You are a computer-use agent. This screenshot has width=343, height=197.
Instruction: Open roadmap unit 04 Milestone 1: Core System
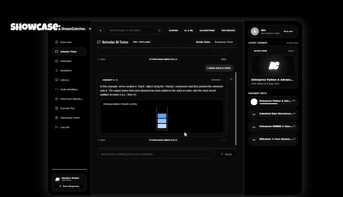(x=273, y=140)
